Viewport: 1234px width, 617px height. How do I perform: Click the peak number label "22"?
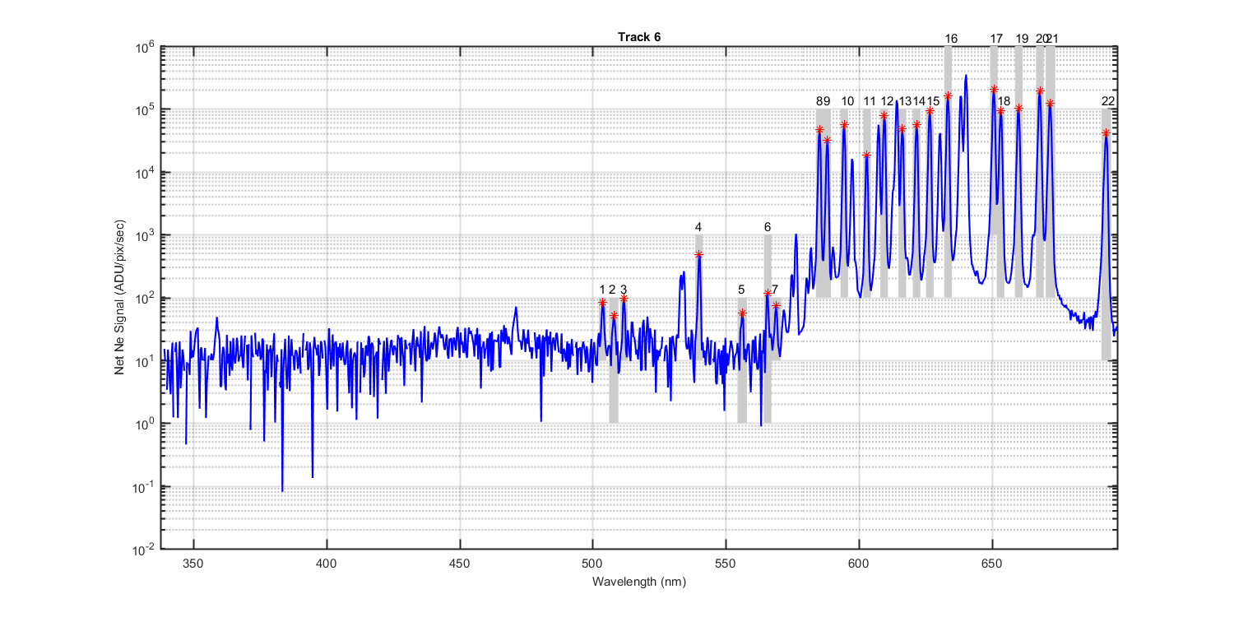click(1108, 101)
